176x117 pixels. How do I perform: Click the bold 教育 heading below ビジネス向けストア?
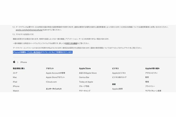click(x=114, y=84)
